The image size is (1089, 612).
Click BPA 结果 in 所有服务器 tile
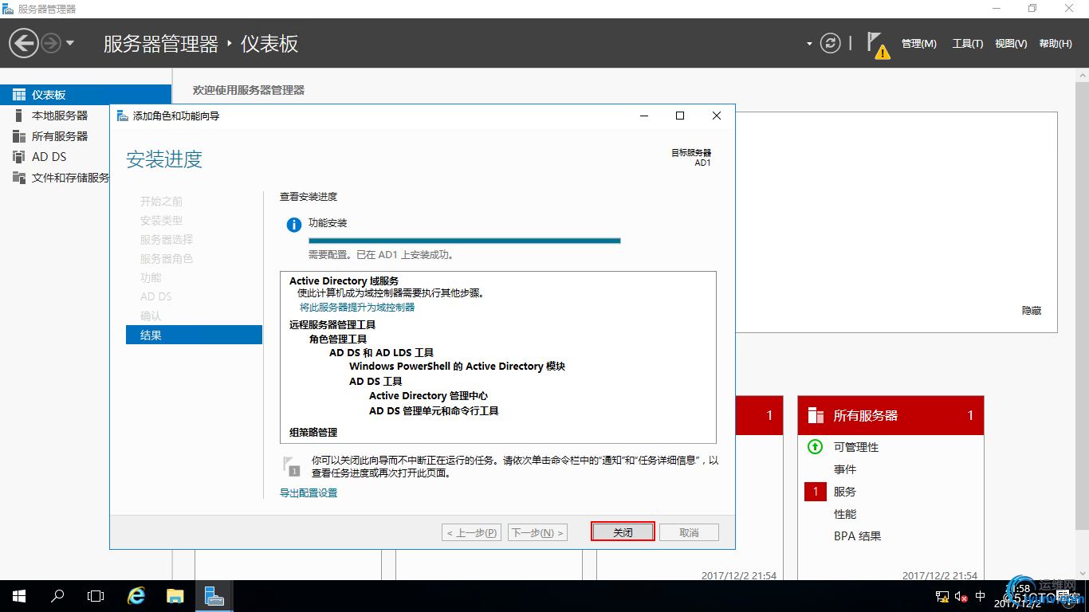[858, 536]
